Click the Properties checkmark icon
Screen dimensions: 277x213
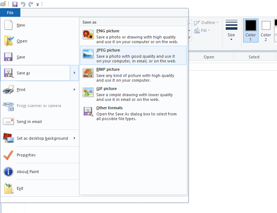tap(8, 155)
